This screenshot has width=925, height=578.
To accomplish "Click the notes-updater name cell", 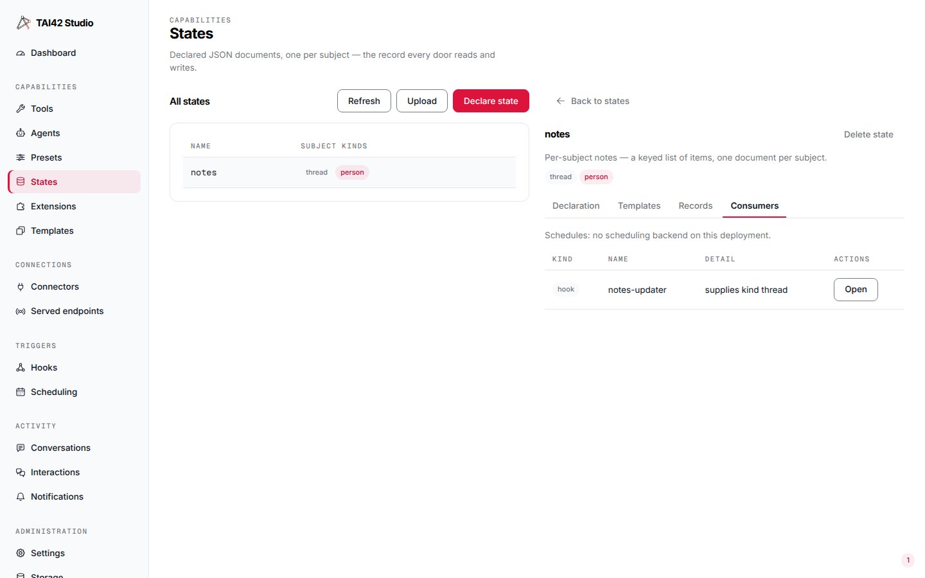I will (x=637, y=290).
